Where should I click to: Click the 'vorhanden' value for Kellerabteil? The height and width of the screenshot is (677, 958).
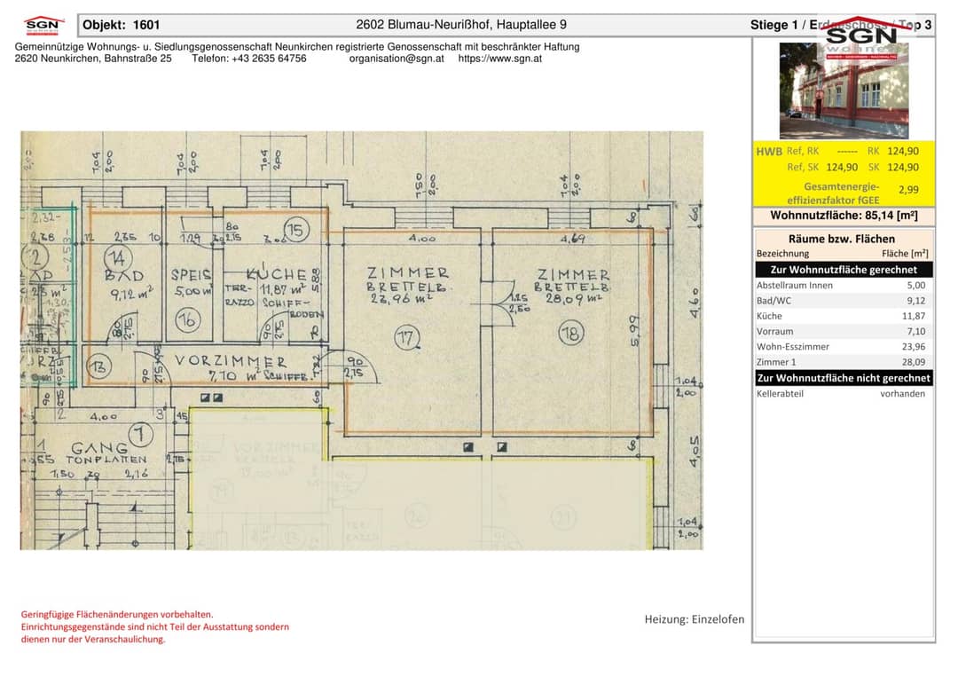902,394
